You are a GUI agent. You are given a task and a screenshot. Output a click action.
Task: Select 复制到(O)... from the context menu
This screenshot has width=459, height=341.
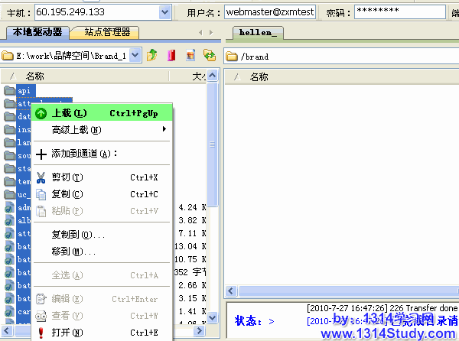tap(78, 235)
